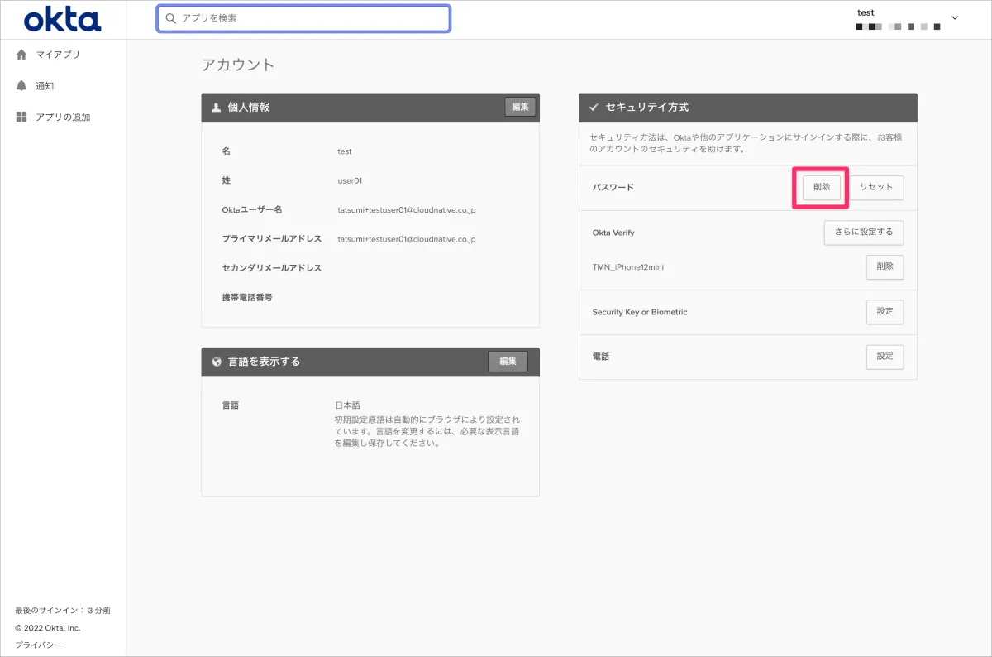Click the search magnifier icon

click(x=171, y=18)
